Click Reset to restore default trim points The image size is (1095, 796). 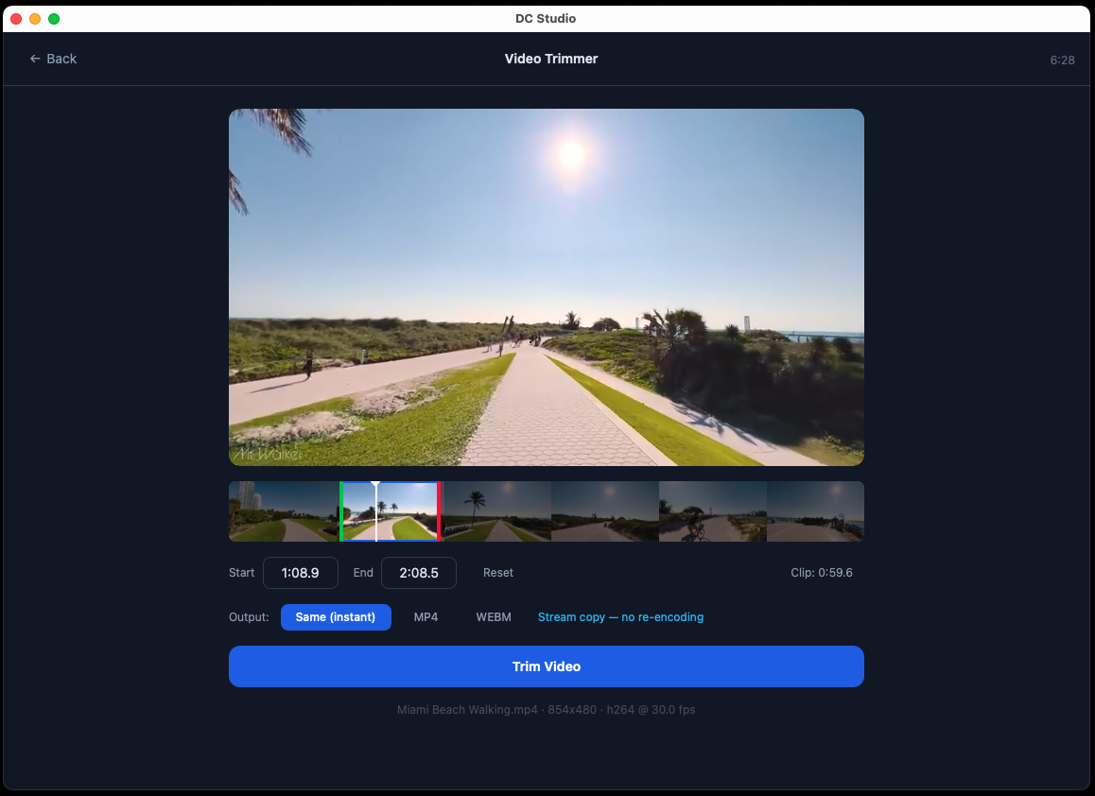point(497,572)
